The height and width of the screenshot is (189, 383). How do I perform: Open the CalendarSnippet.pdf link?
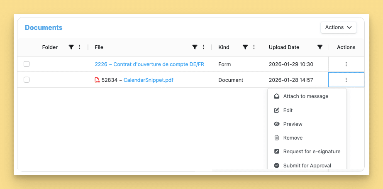click(149, 80)
